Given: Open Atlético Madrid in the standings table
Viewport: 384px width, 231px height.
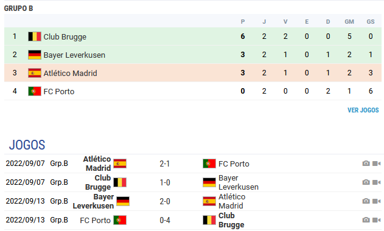Looking at the screenshot, I should click(70, 73).
